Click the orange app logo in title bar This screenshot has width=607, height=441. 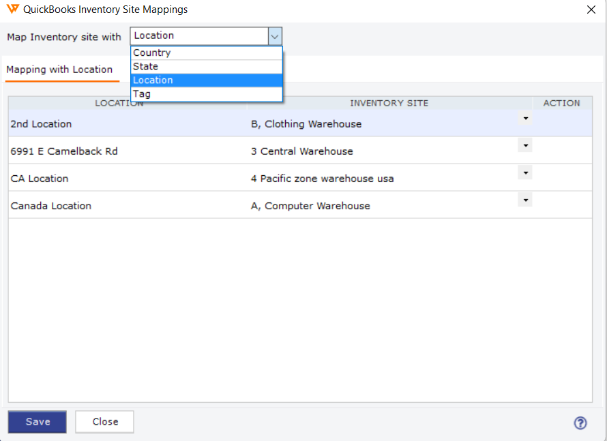(13, 9)
